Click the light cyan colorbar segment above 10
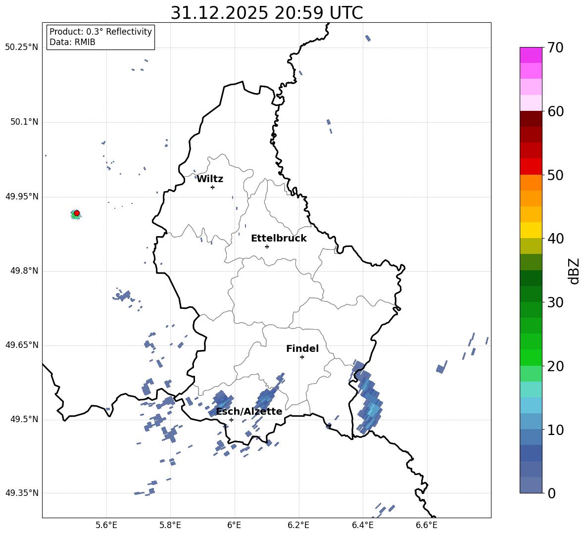 point(531,405)
